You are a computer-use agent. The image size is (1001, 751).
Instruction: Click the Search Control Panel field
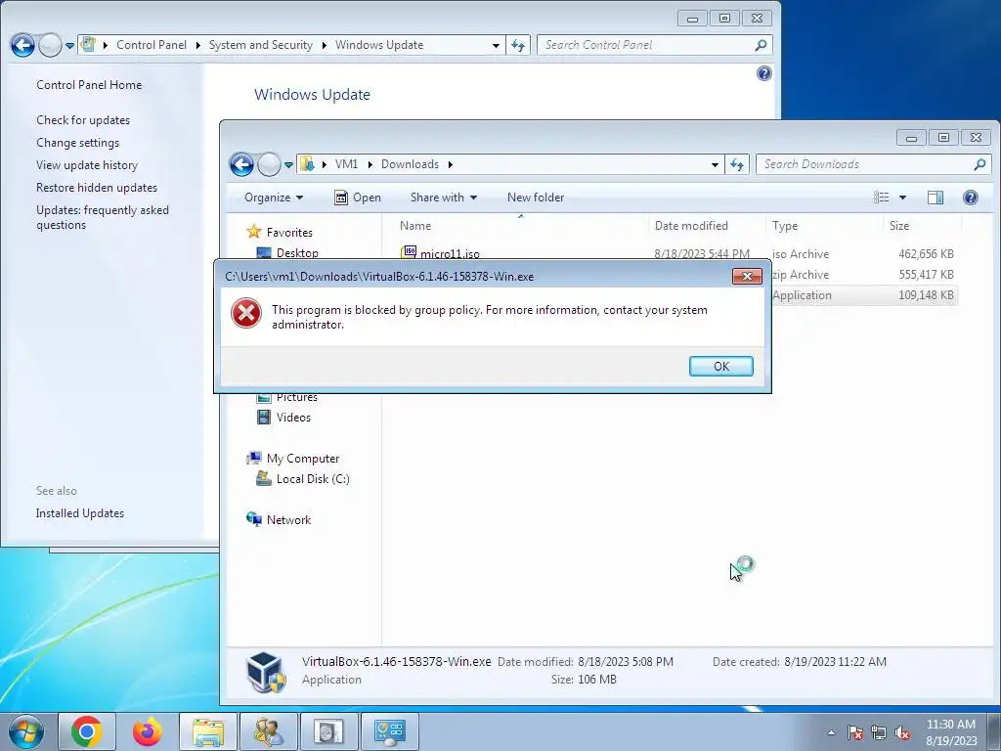655,45
